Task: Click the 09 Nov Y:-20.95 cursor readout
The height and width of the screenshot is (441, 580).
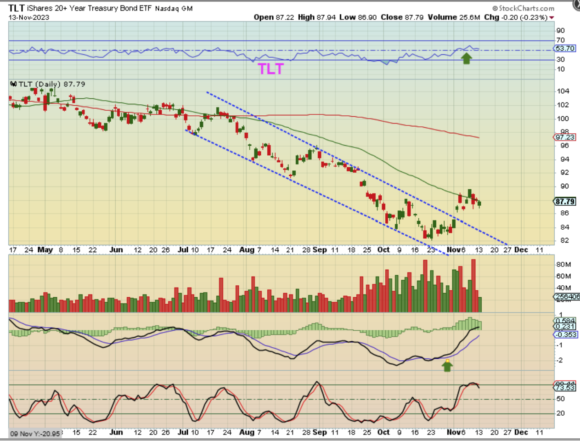Action: click(35, 434)
